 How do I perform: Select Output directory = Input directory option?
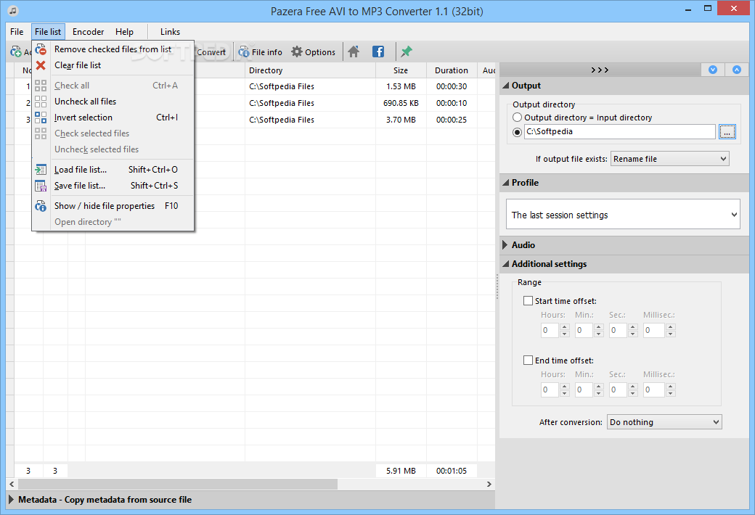pyautogui.click(x=517, y=118)
